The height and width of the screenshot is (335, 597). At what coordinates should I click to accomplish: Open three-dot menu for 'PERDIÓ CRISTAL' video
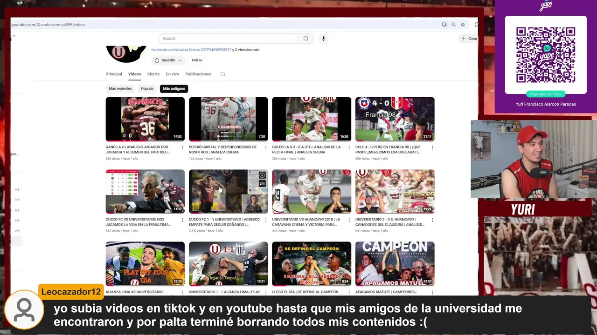[266, 147]
